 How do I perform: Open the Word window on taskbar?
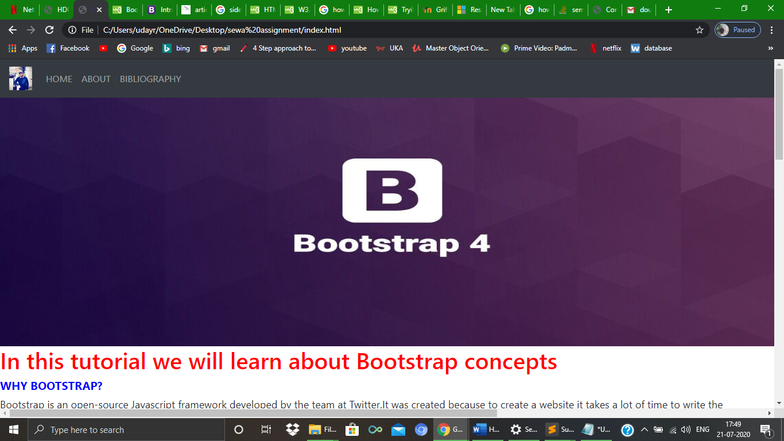pyautogui.click(x=487, y=430)
